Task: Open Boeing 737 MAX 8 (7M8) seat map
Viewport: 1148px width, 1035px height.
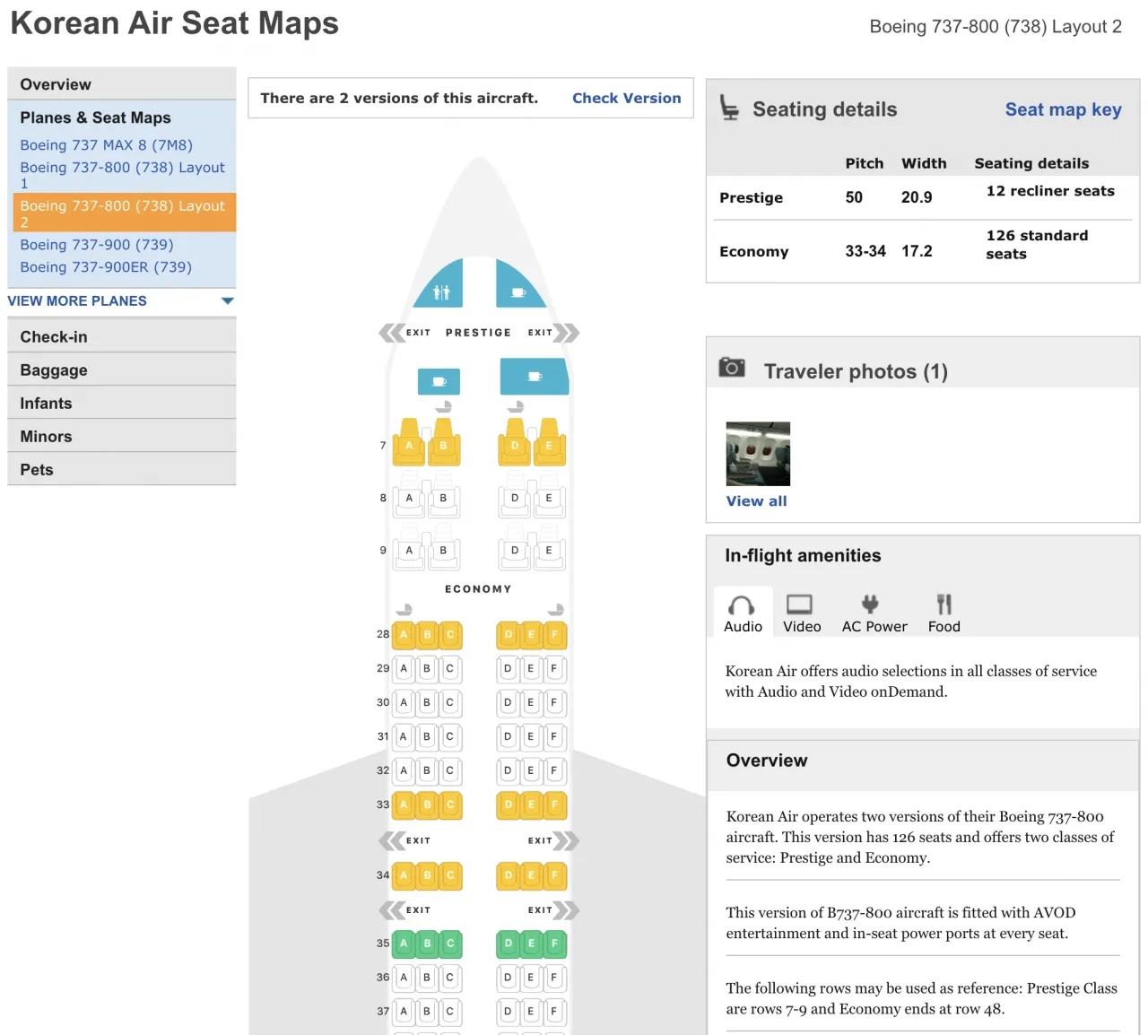Action: pos(107,145)
